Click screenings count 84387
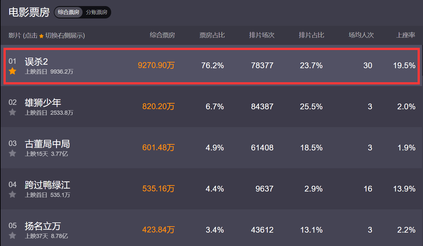The height and width of the screenshot is (246, 423). click(x=262, y=107)
